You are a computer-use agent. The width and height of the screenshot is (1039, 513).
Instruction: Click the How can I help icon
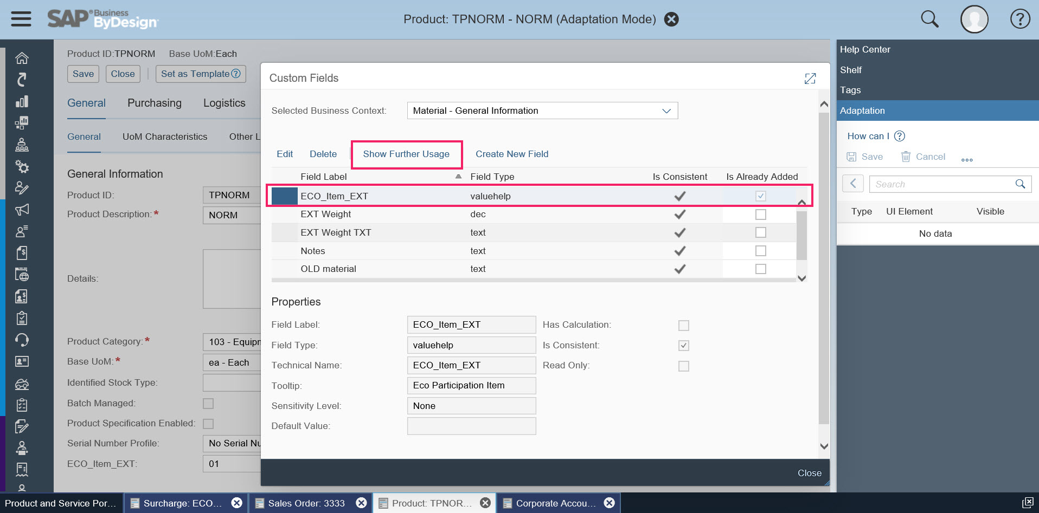point(900,136)
